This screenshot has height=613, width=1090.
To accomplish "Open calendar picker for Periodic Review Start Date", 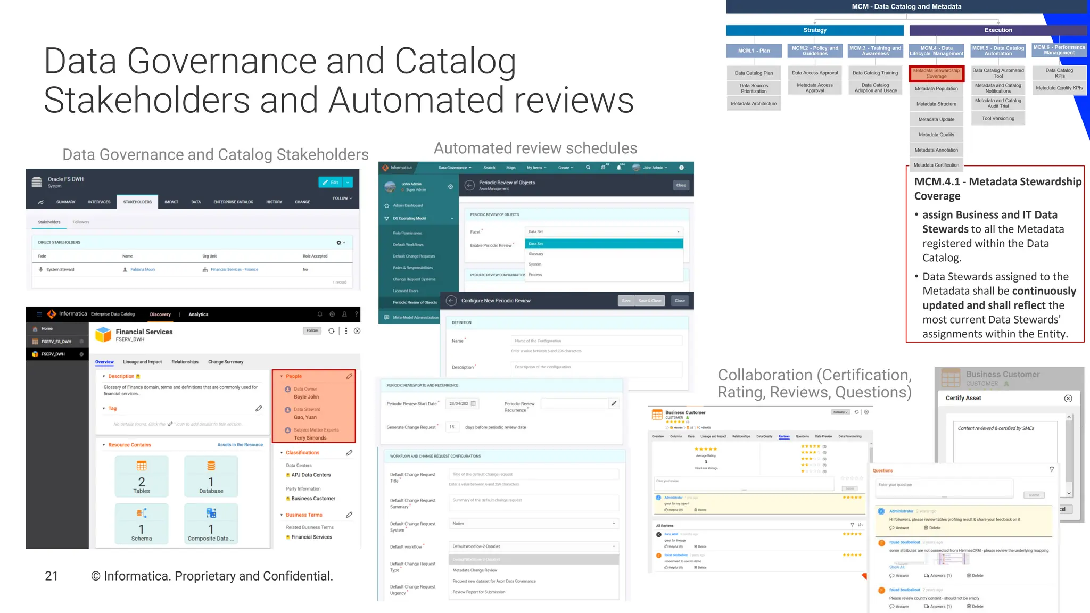I will coord(473,403).
